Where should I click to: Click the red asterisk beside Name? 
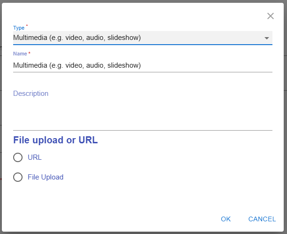(x=30, y=54)
